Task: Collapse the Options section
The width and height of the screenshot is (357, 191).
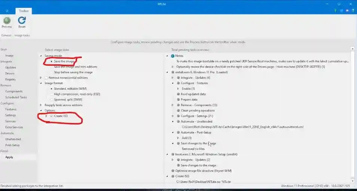Action: click(x=41, y=111)
